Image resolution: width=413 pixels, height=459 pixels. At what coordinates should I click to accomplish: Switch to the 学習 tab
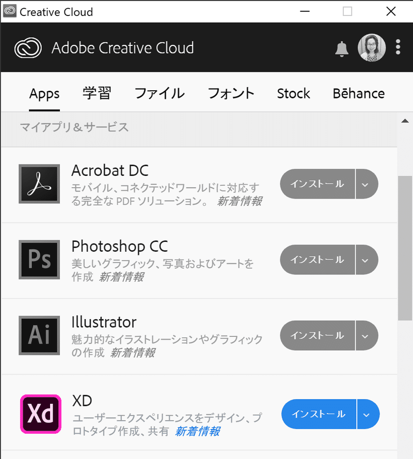(x=97, y=93)
